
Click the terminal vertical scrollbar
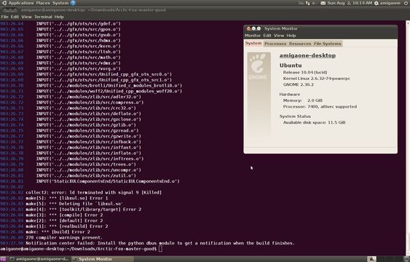tap(408, 138)
